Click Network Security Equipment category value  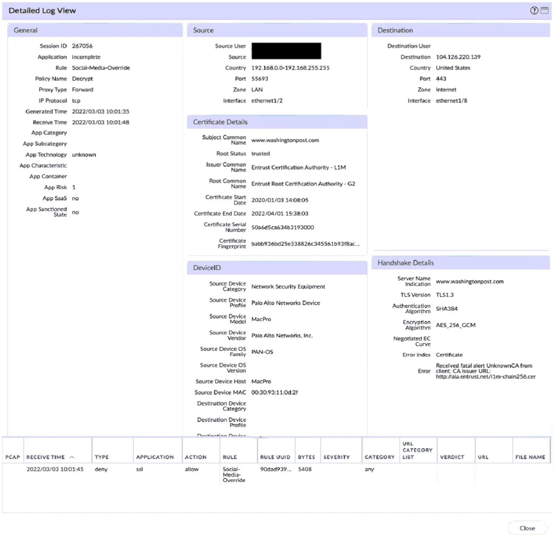click(x=288, y=287)
